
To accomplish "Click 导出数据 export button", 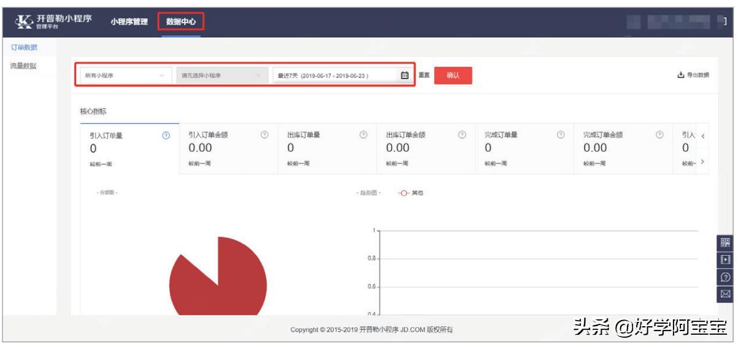I will click(x=693, y=75).
